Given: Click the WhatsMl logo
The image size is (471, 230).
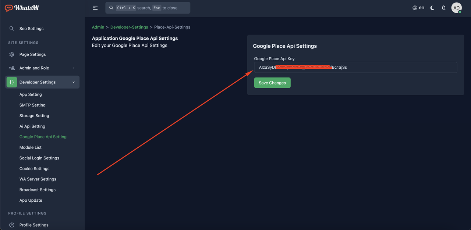Looking at the screenshot, I should pyautogui.click(x=22, y=8).
